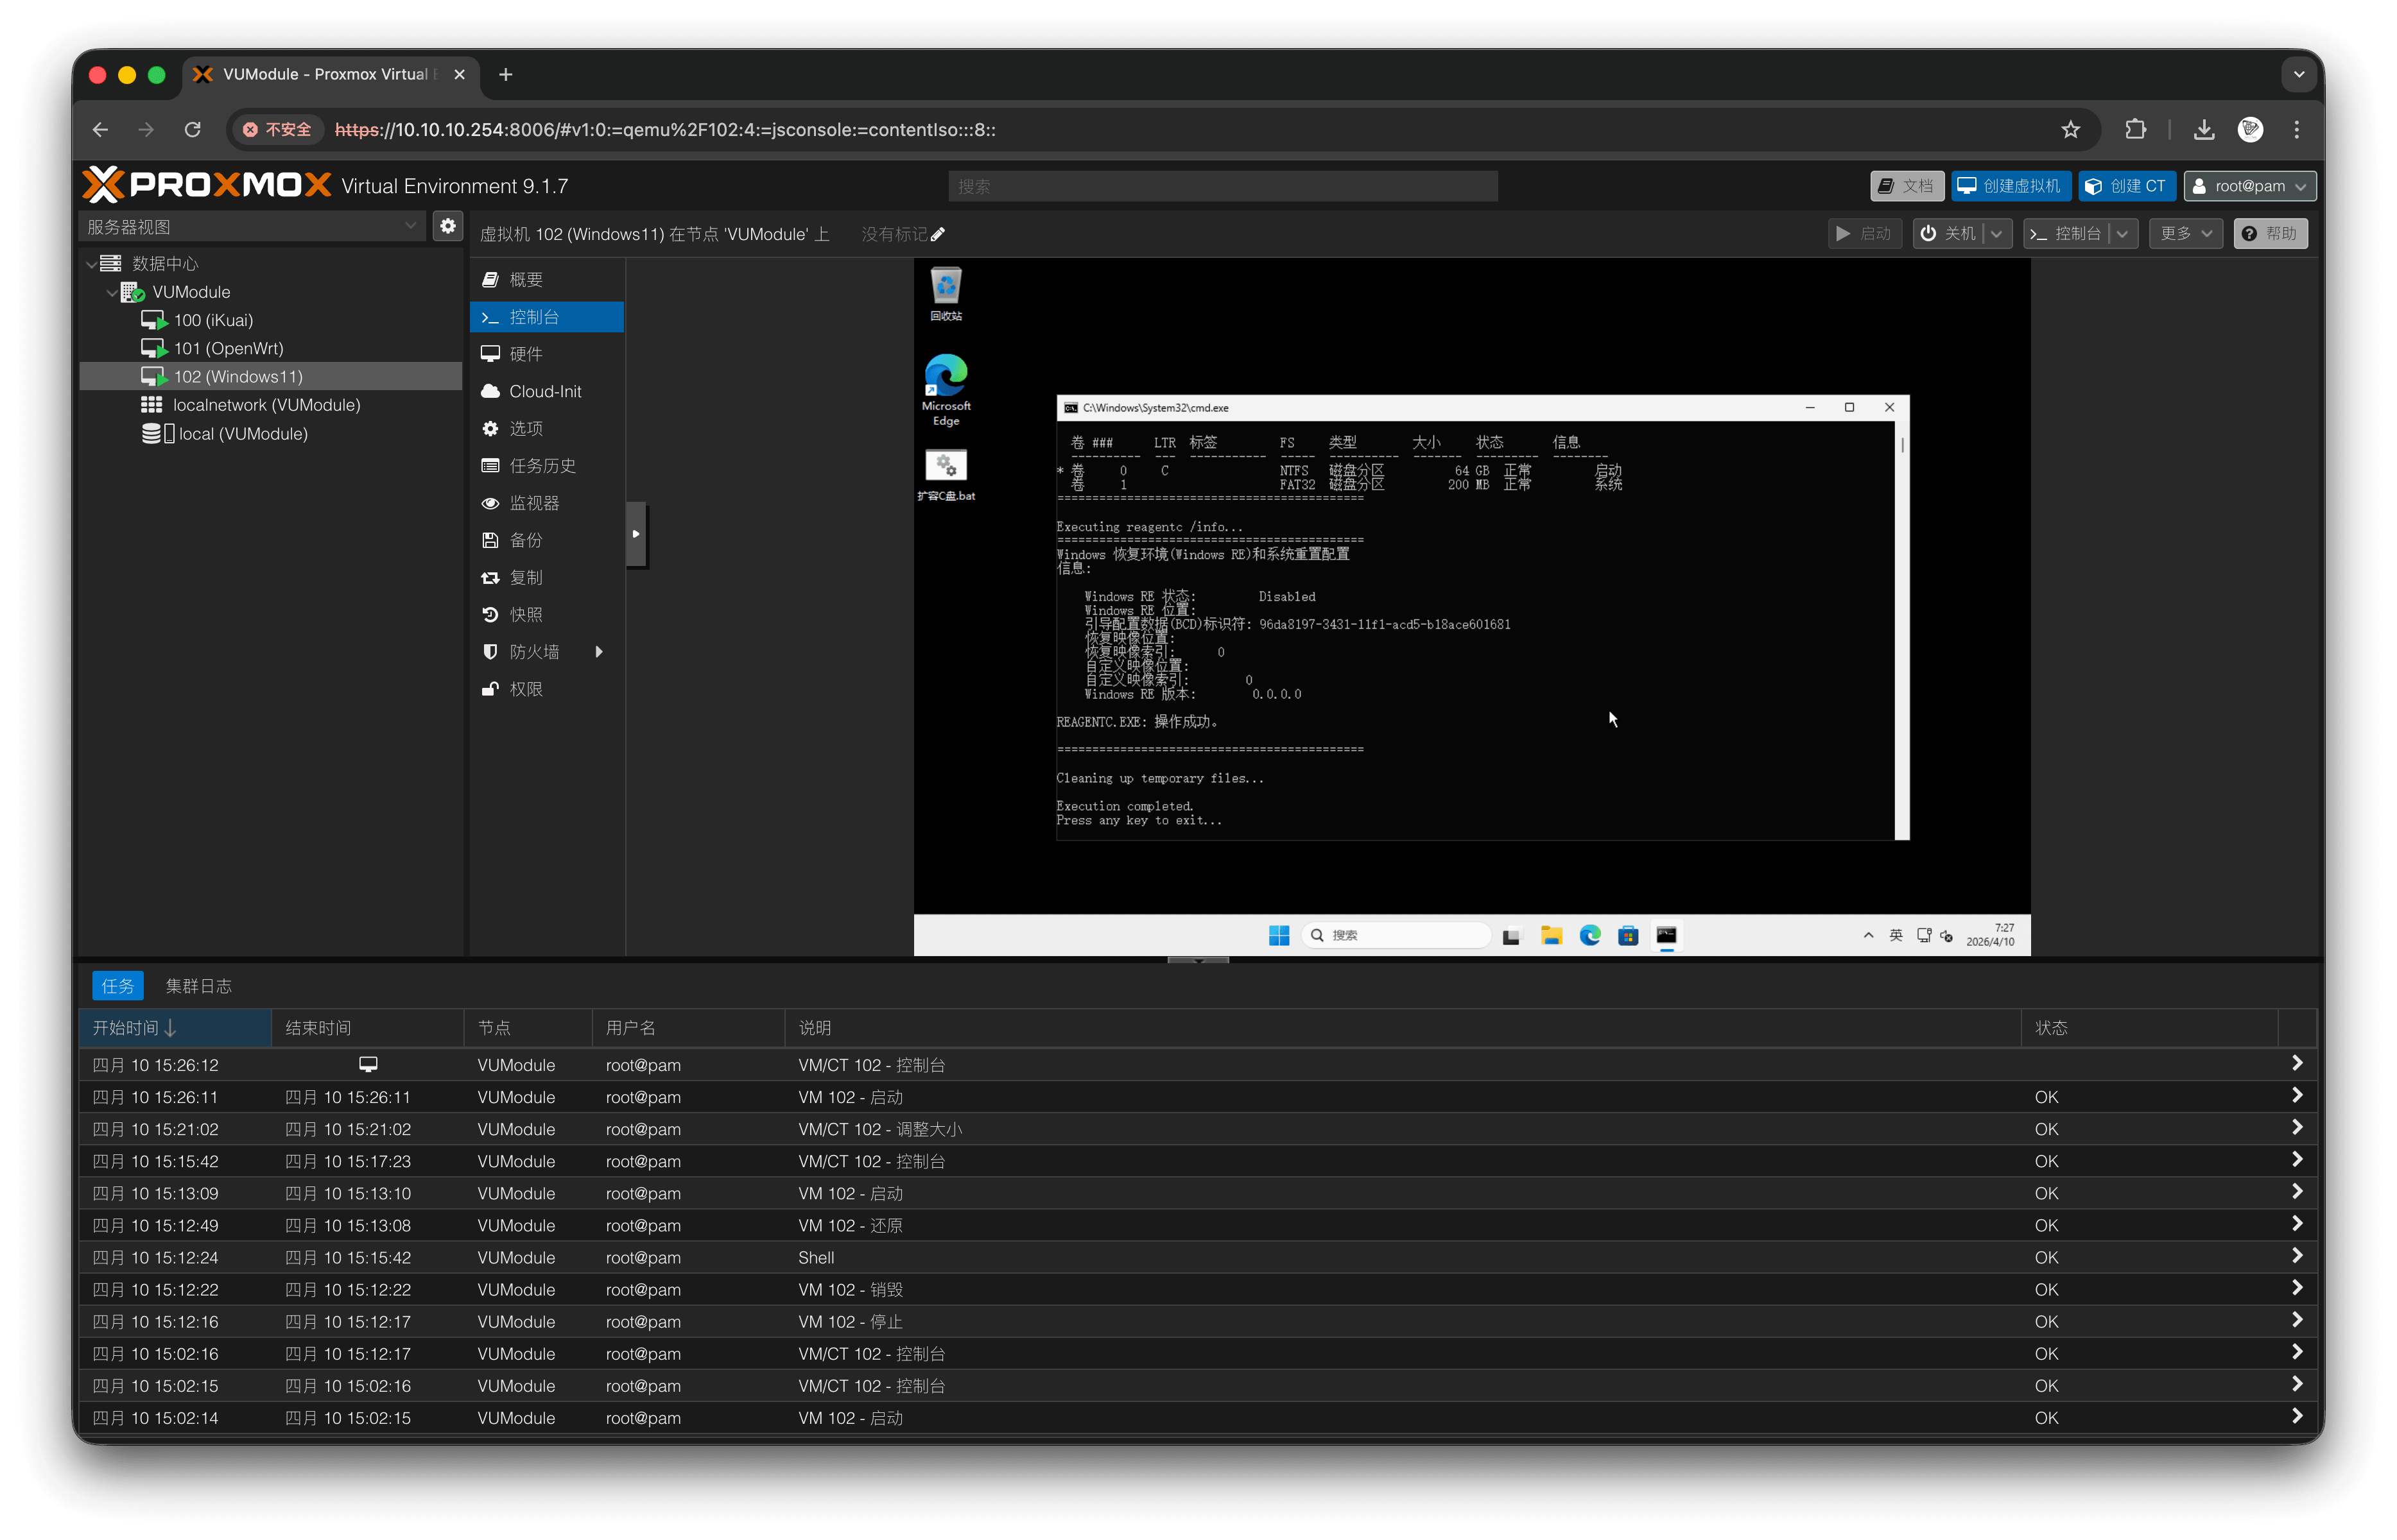The height and width of the screenshot is (1540, 2397).
Task: Open the browser extensions puzzle icon
Action: coord(2135,129)
